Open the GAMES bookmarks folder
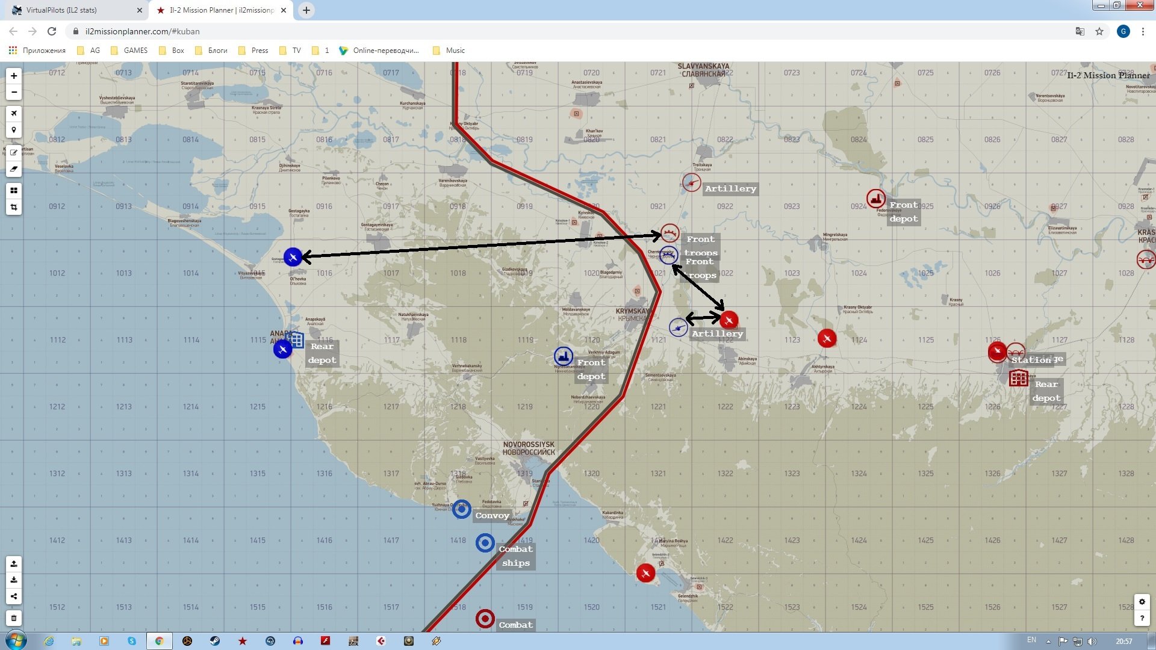This screenshot has width=1156, height=650. [129, 51]
